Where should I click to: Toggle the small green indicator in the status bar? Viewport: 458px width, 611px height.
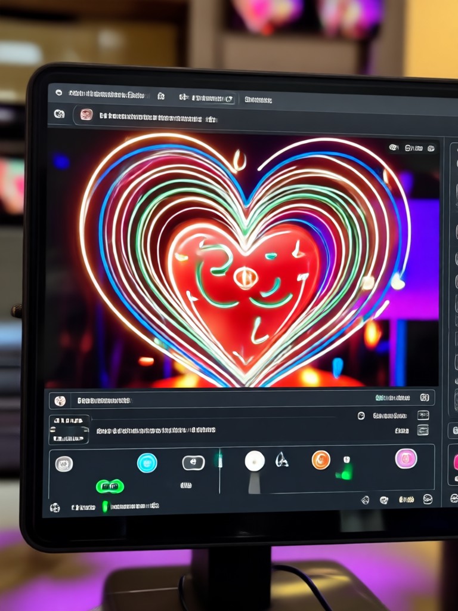(x=105, y=507)
